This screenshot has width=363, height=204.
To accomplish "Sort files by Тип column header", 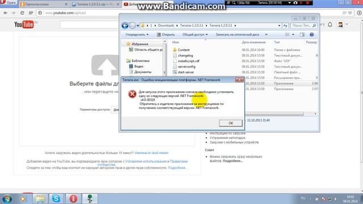I will (x=277, y=42).
